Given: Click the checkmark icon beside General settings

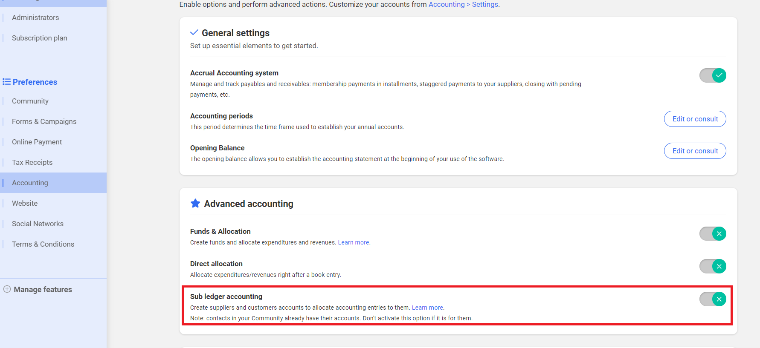Looking at the screenshot, I should click(x=194, y=32).
